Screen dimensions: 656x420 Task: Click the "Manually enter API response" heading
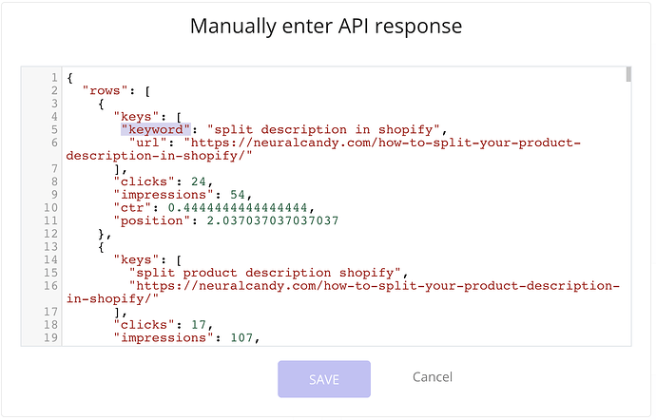pyautogui.click(x=326, y=26)
